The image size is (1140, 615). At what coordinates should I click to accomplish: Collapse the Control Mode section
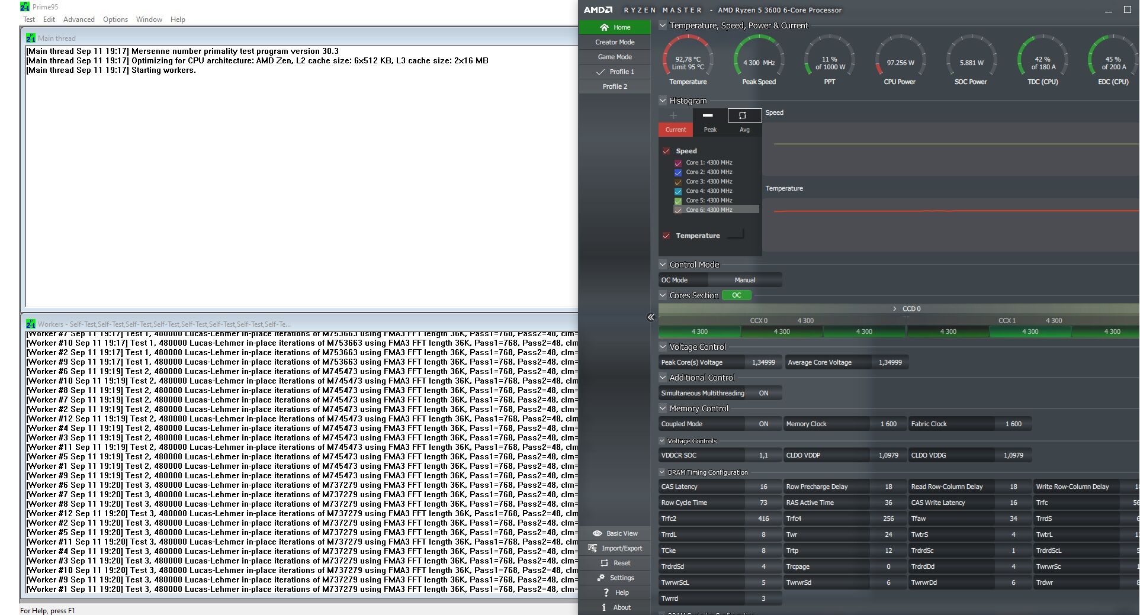click(663, 265)
